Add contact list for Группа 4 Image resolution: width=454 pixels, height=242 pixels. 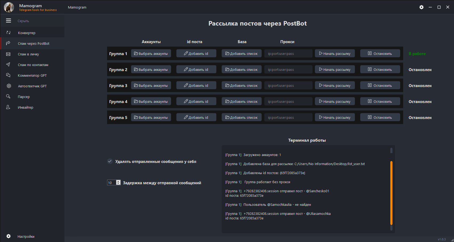[x=241, y=101]
